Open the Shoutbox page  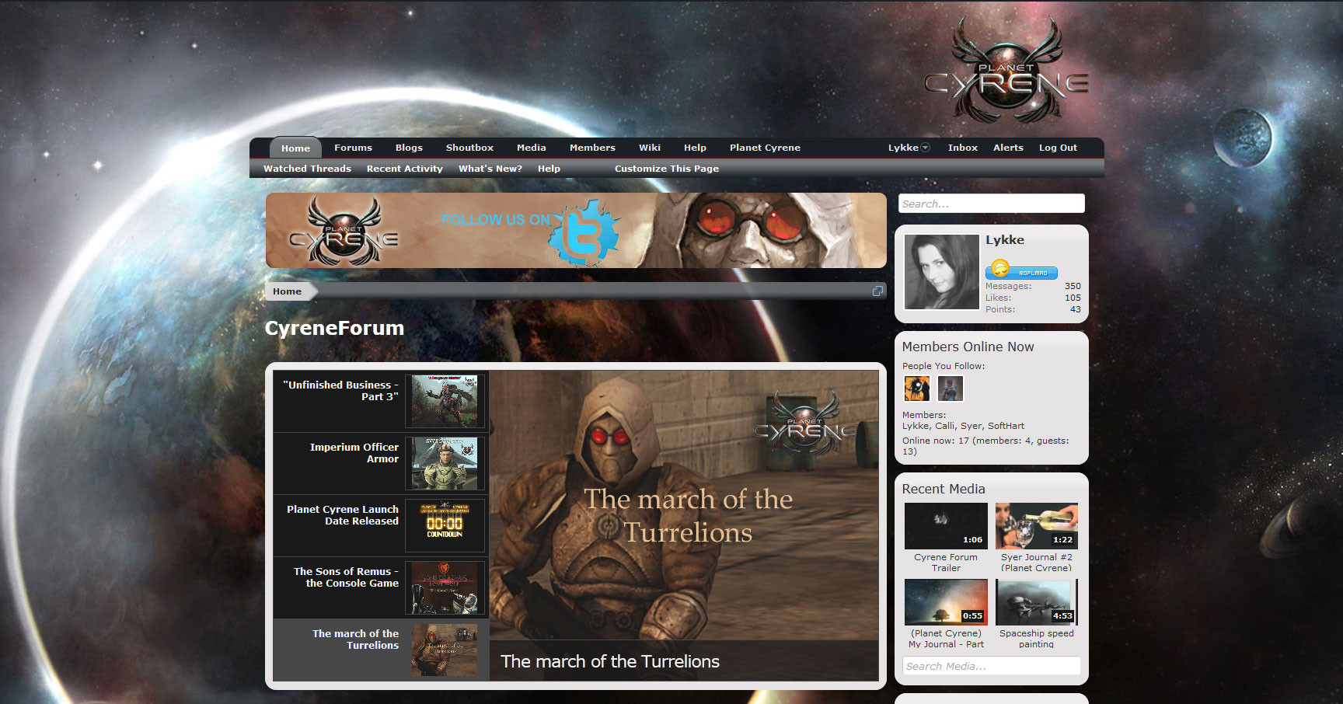pos(469,148)
